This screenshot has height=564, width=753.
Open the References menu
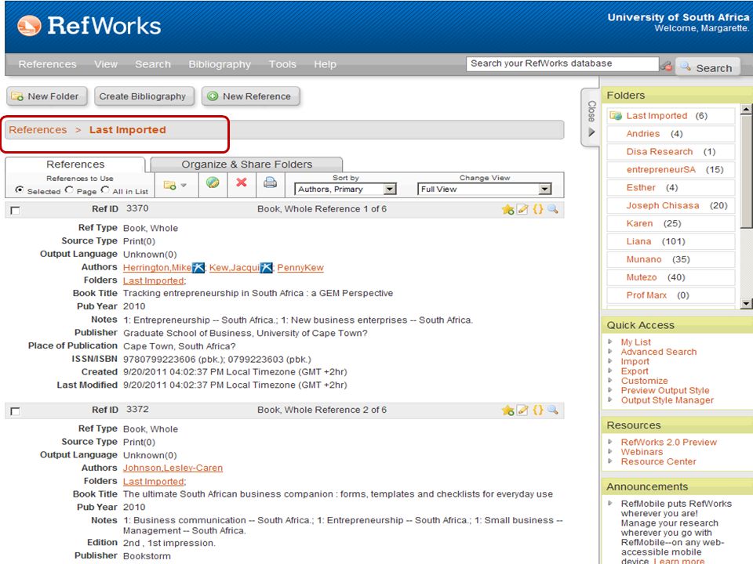click(x=48, y=64)
